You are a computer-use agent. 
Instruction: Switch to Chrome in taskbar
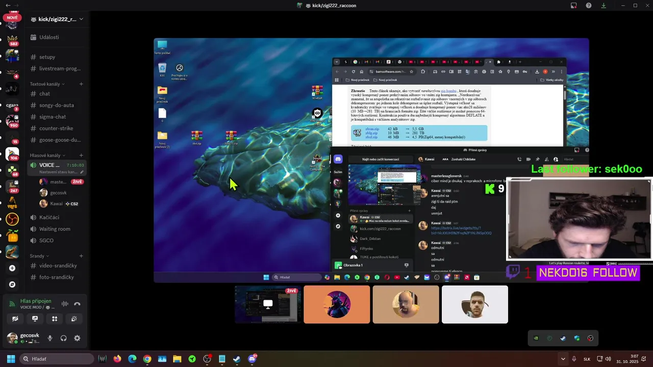pyautogui.click(x=147, y=359)
